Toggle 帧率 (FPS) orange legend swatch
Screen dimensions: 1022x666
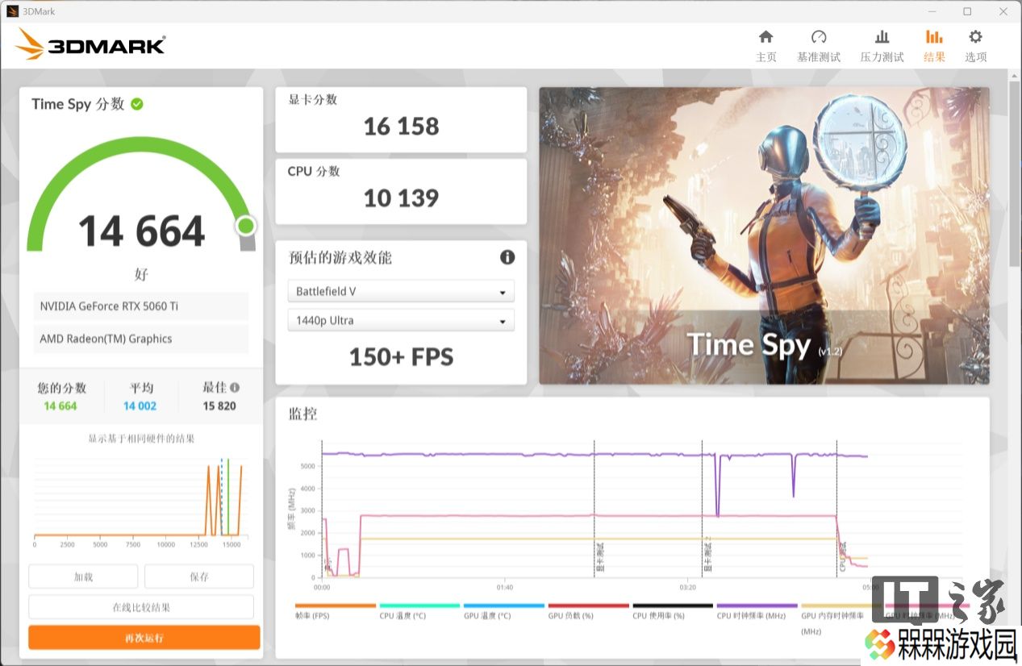pos(336,606)
